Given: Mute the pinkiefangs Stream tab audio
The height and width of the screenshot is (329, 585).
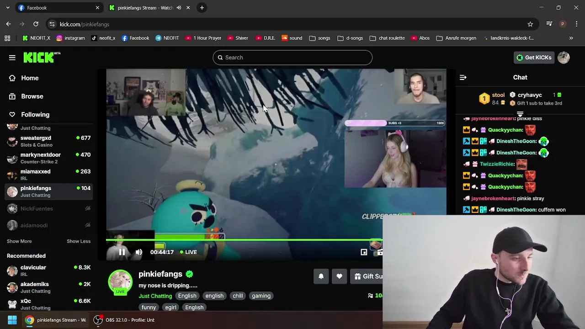Looking at the screenshot, I should click(179, 8).
